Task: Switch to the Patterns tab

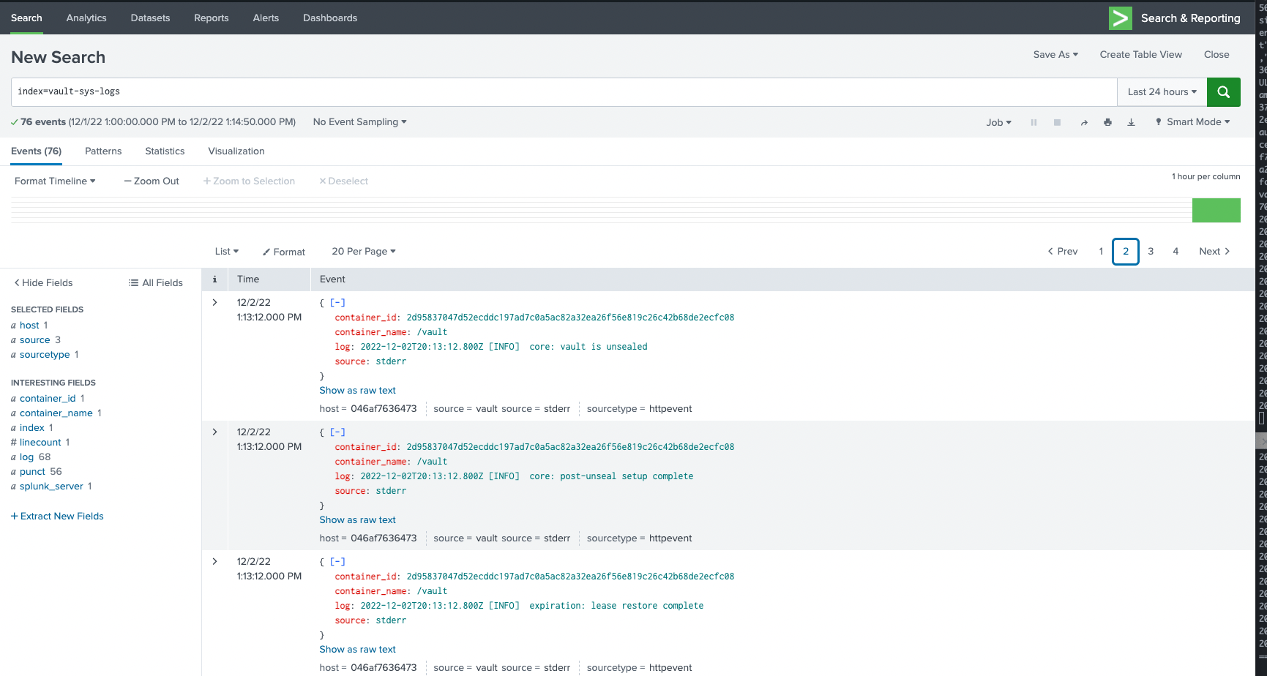Action: click(x=102, y=151)
